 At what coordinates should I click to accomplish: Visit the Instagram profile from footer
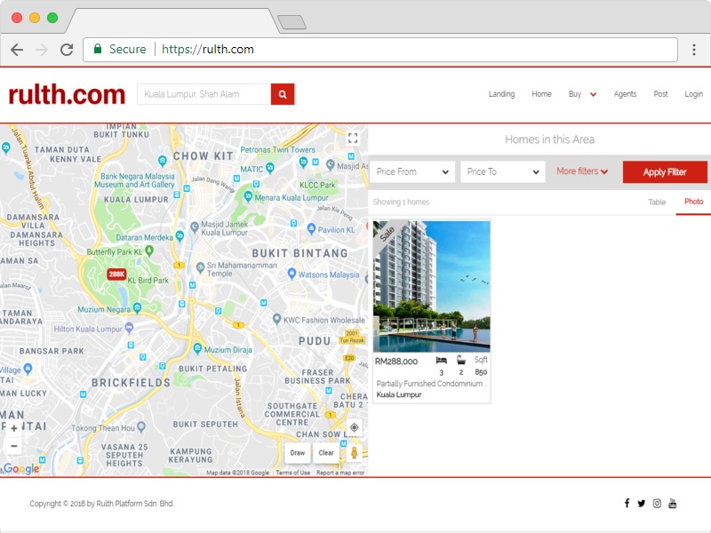tap(657, 504)
